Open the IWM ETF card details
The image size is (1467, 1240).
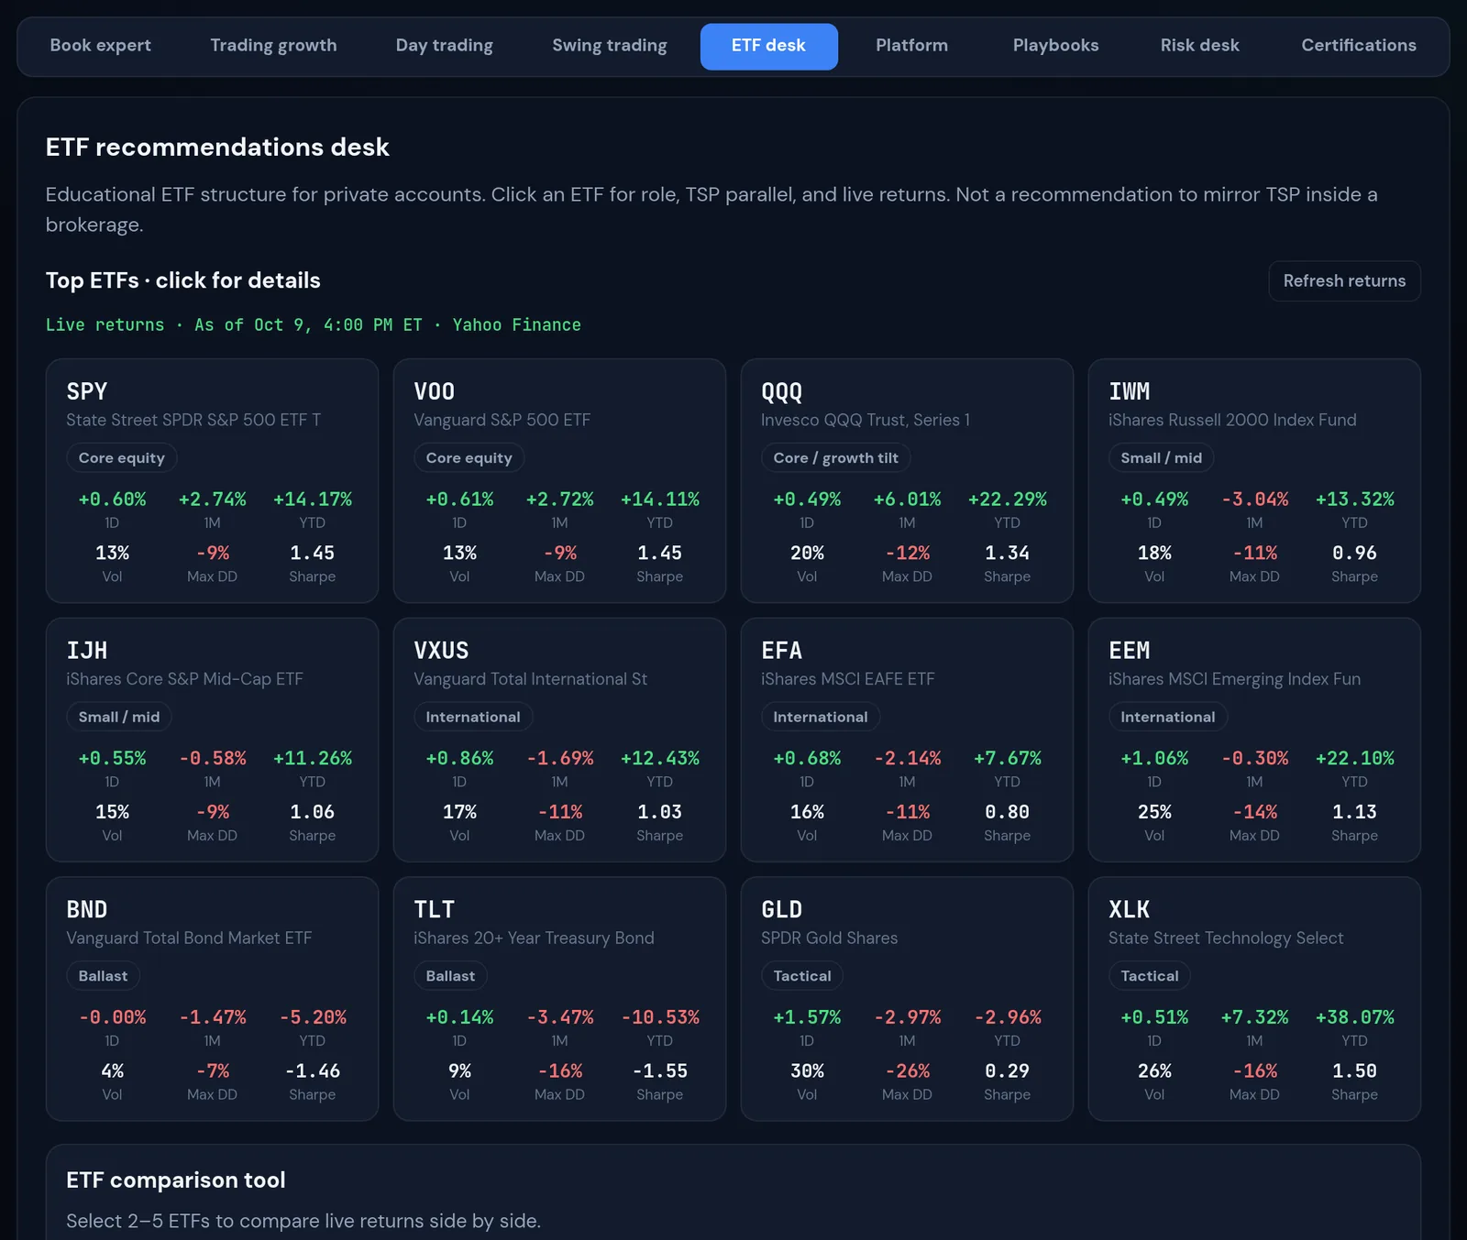1254,480
